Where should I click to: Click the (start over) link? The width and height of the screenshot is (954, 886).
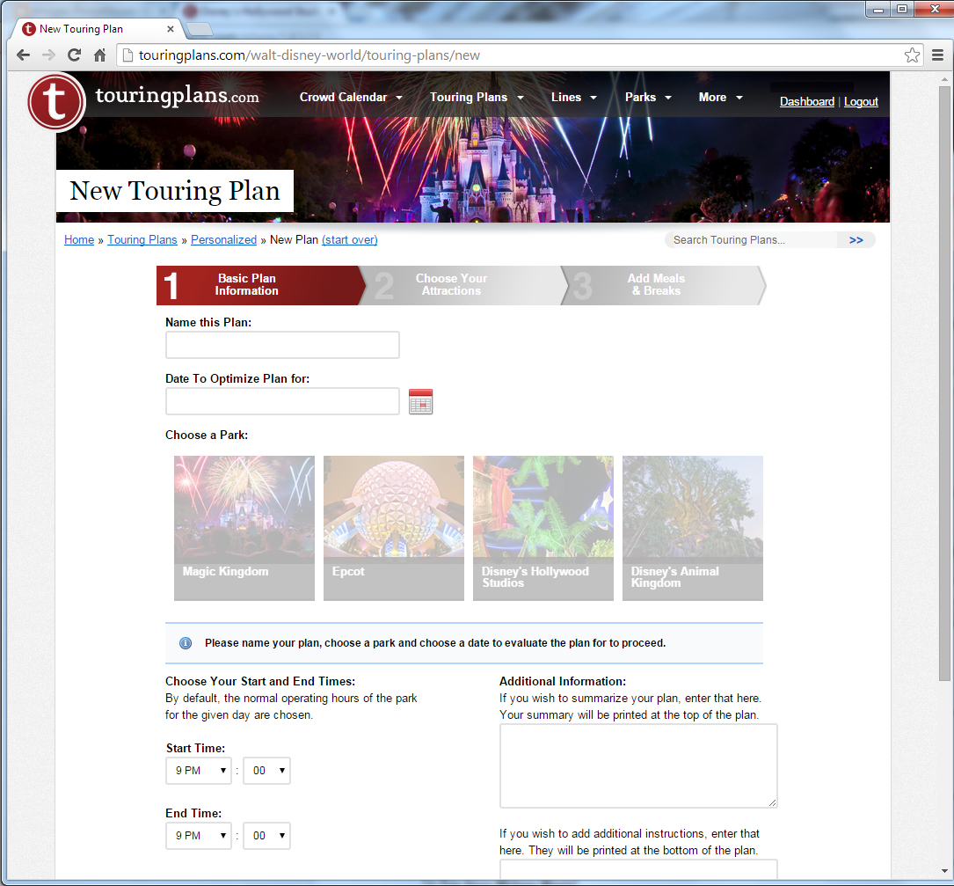[349, 239]
